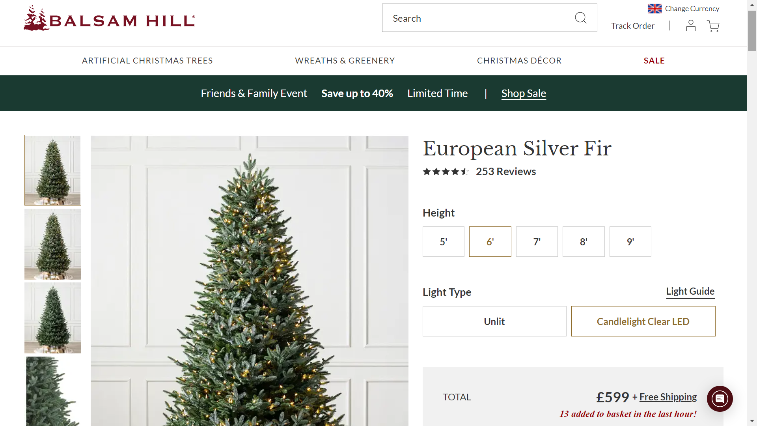
Task: Toggle to Unlit light type
Action: (494, 321)
